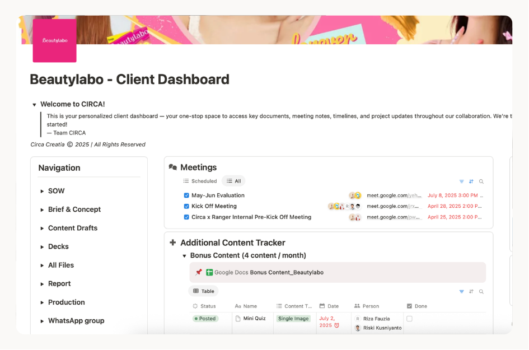
Task: Click the Single Image content type tag
Action: tap(293, 319)
